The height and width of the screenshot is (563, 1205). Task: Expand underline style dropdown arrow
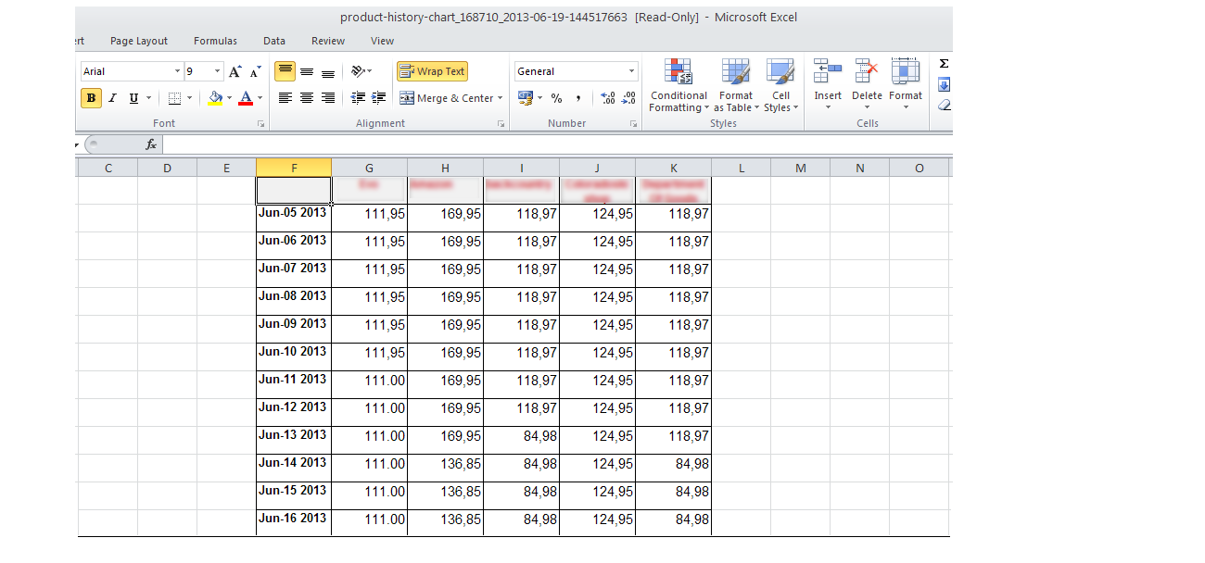(x=148, y=98)
